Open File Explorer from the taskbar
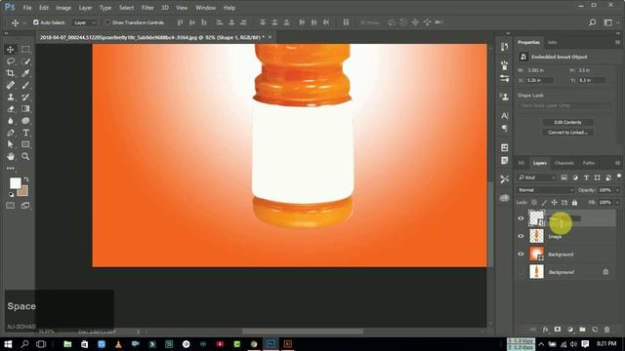 [x=67, y=344]
